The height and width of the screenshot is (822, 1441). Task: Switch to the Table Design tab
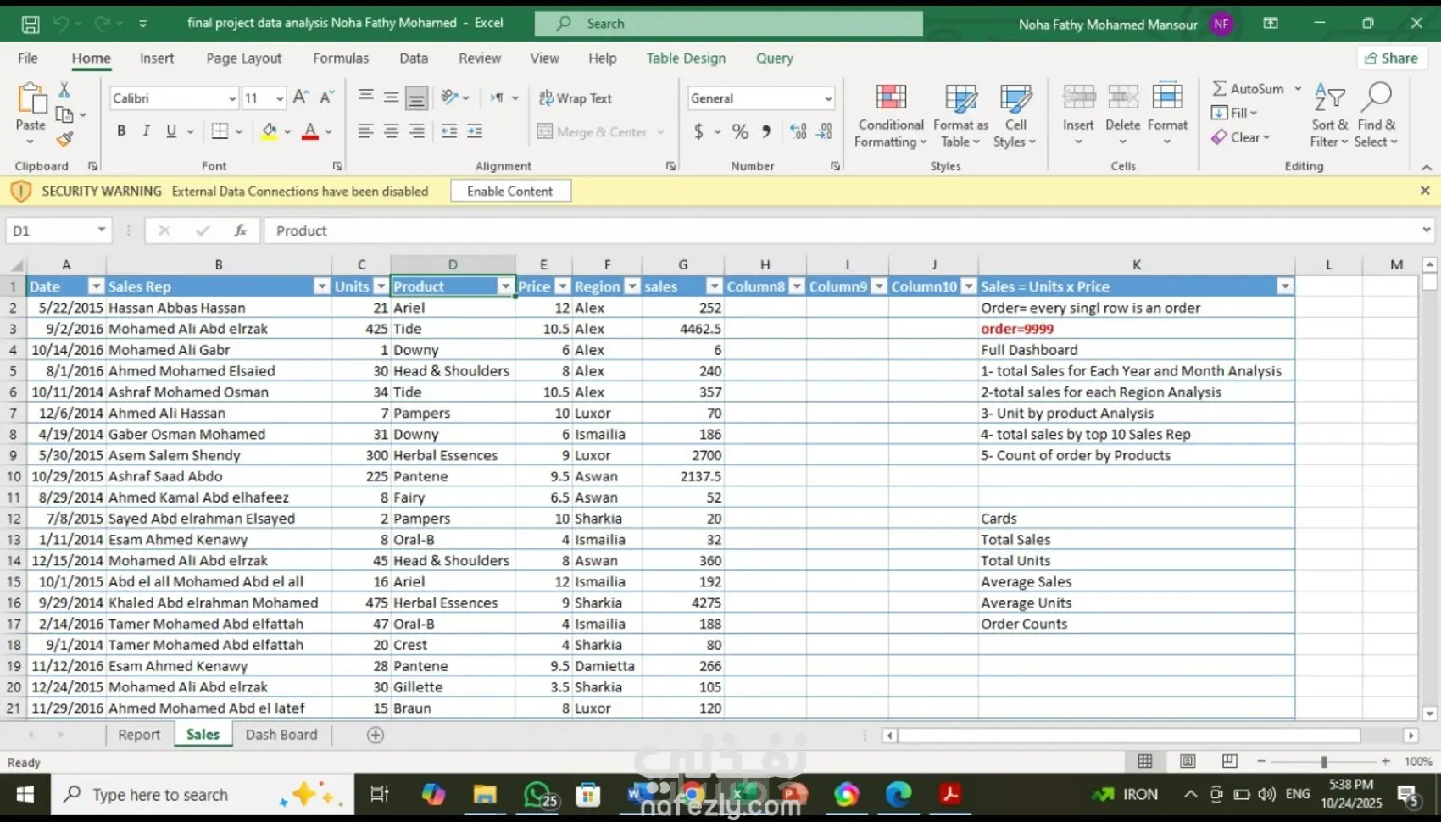686,58
